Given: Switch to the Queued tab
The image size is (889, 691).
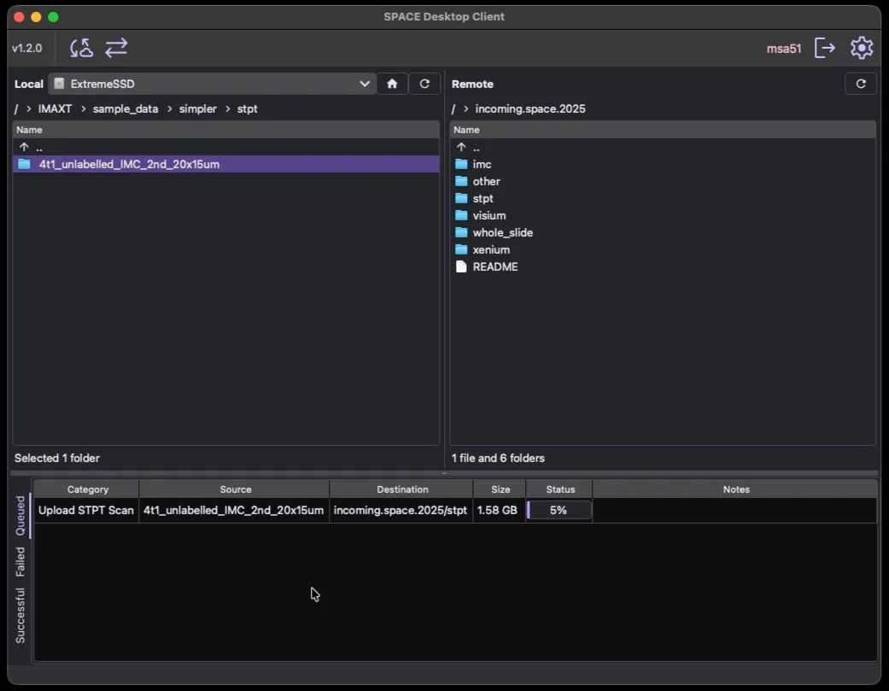Looking at the screenshot, I should (x=20, y=515).
